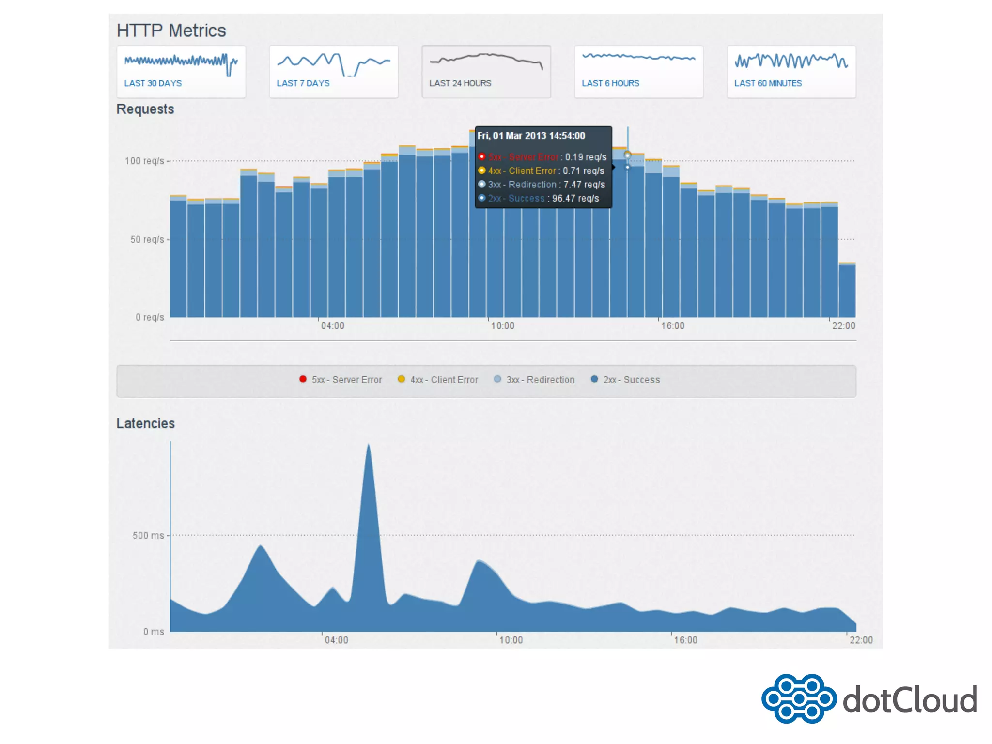Toggle the 5xx Server Error legend series
This screenshot has width=992, height=744.
[347, 380]
